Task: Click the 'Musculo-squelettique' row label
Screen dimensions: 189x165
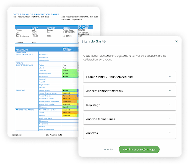Action: click(47, 130)
